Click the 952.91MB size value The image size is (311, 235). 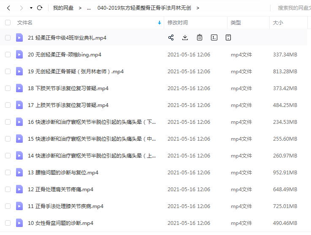285,172
